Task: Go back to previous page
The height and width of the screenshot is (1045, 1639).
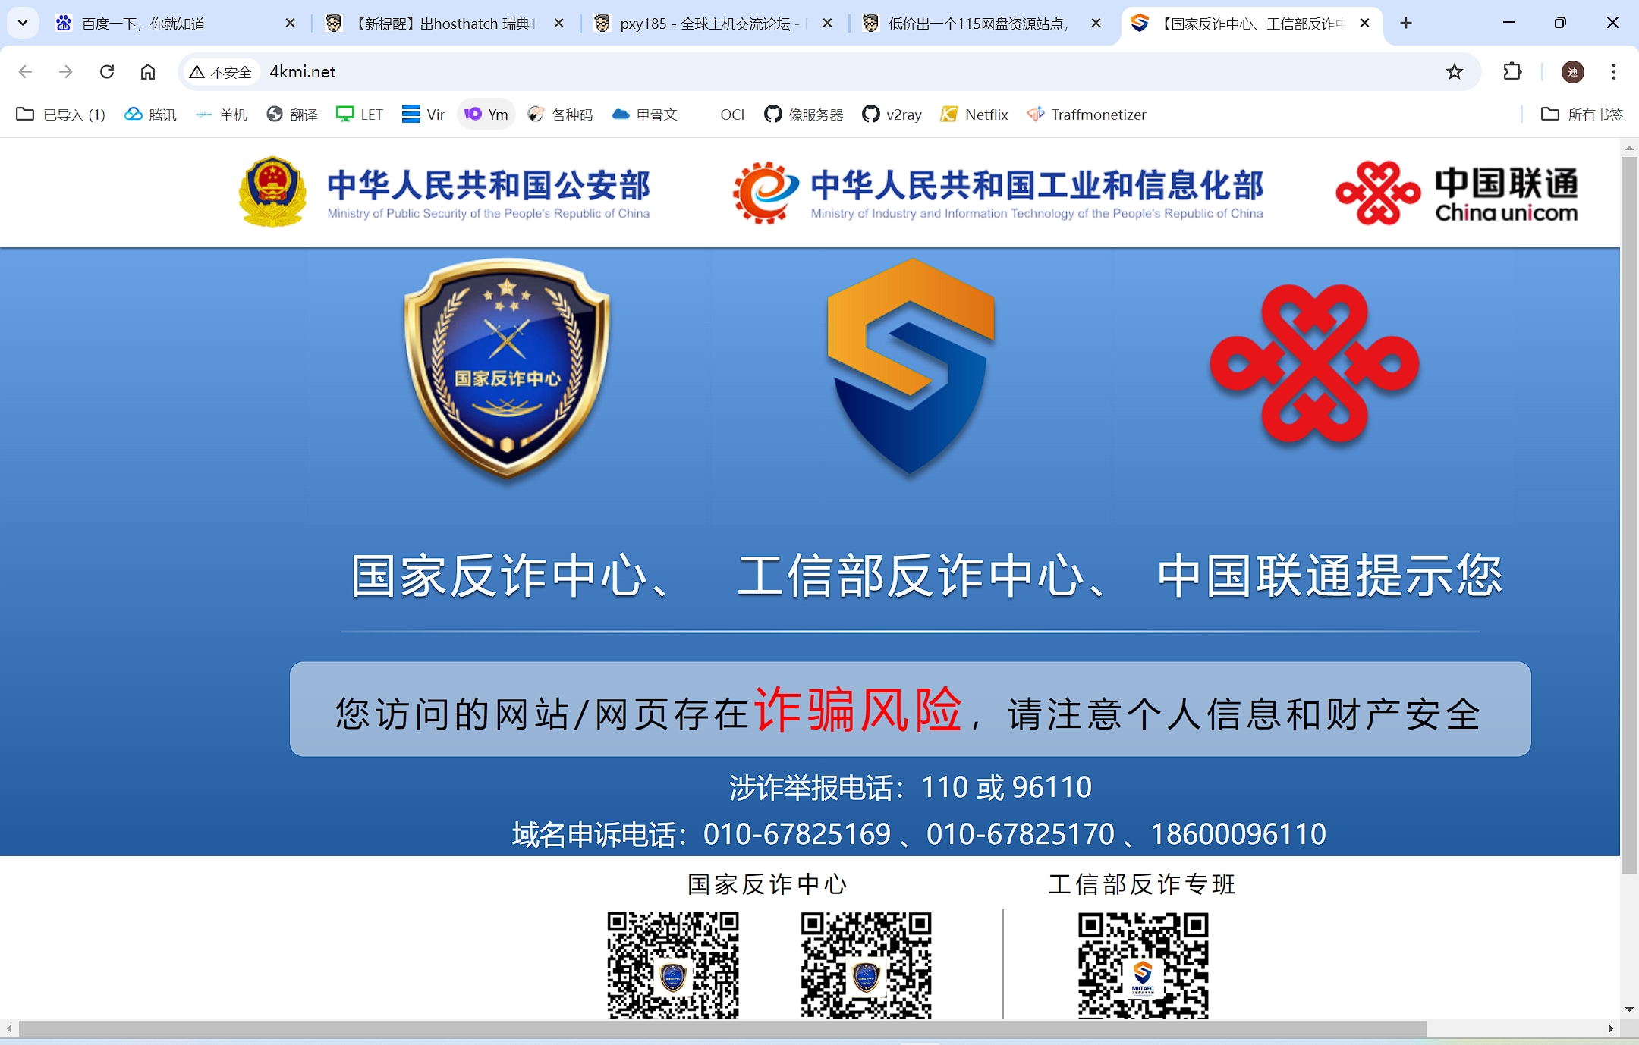Action: click(x=25, y=71)
